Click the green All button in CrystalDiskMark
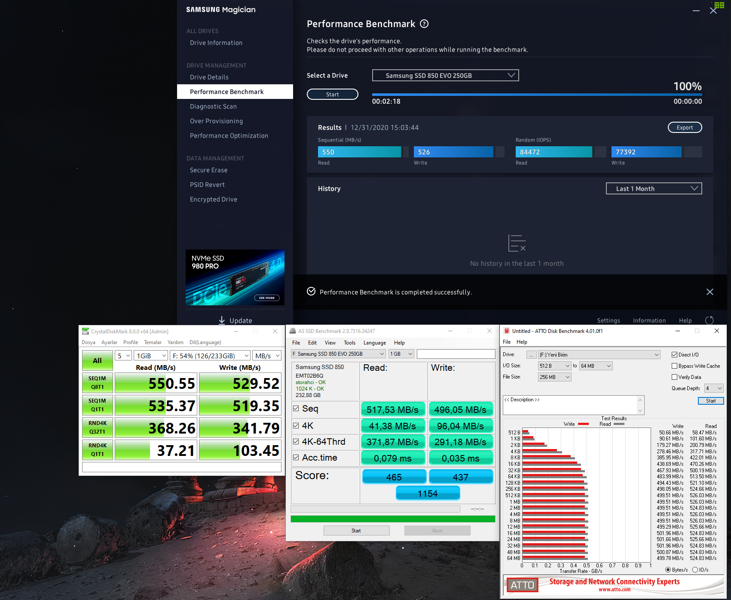 [x=98, y=360]
